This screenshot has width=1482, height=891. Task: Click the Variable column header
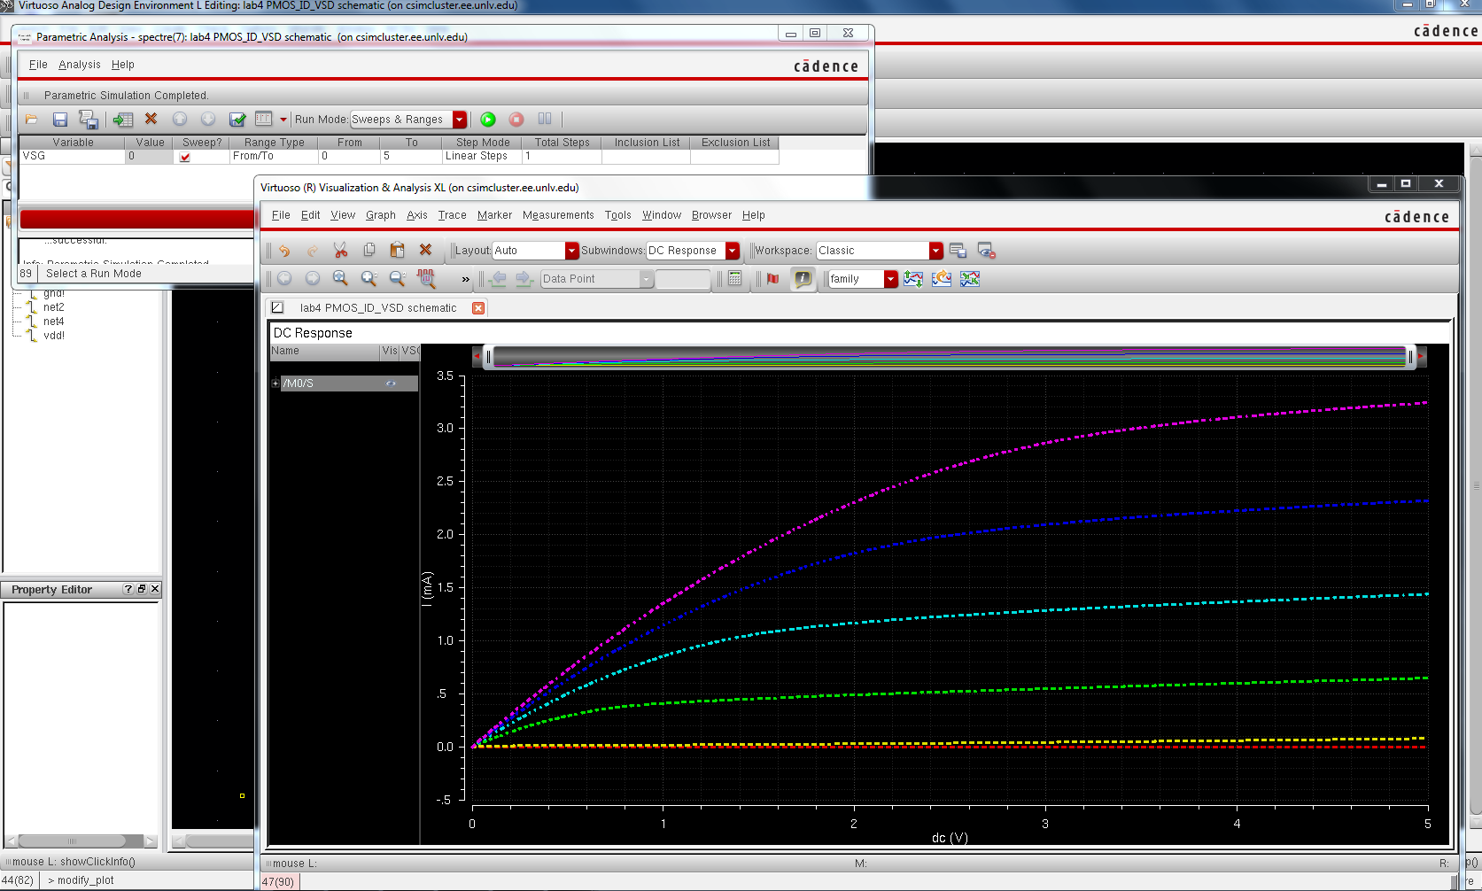click(73, 143)
